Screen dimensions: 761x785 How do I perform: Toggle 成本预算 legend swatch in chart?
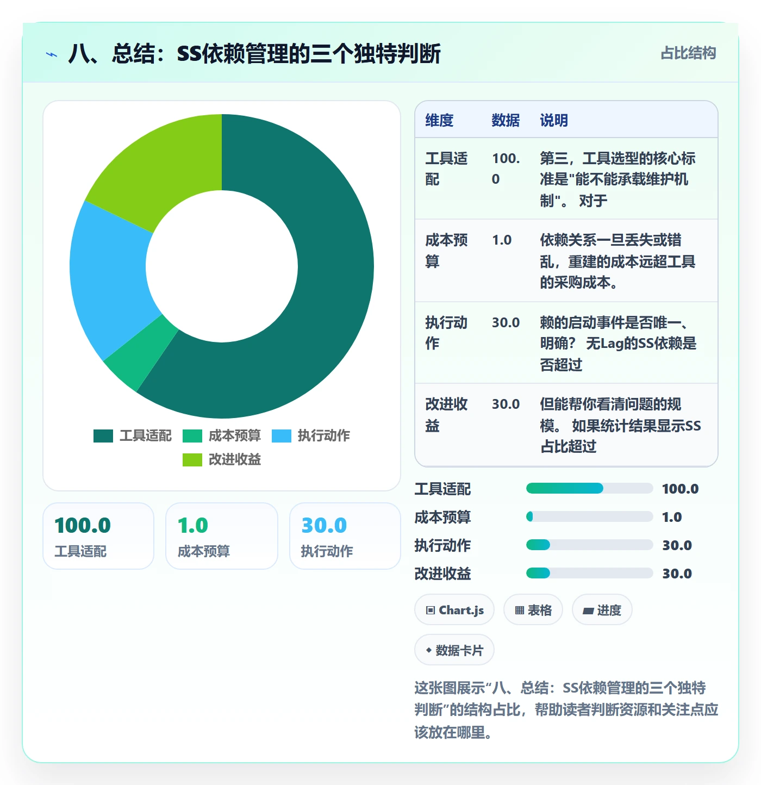pos(192,436)
